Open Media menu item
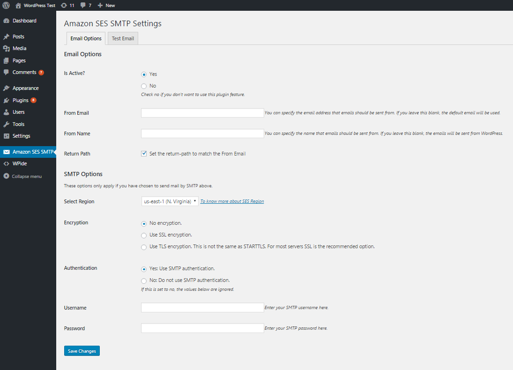 click(x=19, y=48)
